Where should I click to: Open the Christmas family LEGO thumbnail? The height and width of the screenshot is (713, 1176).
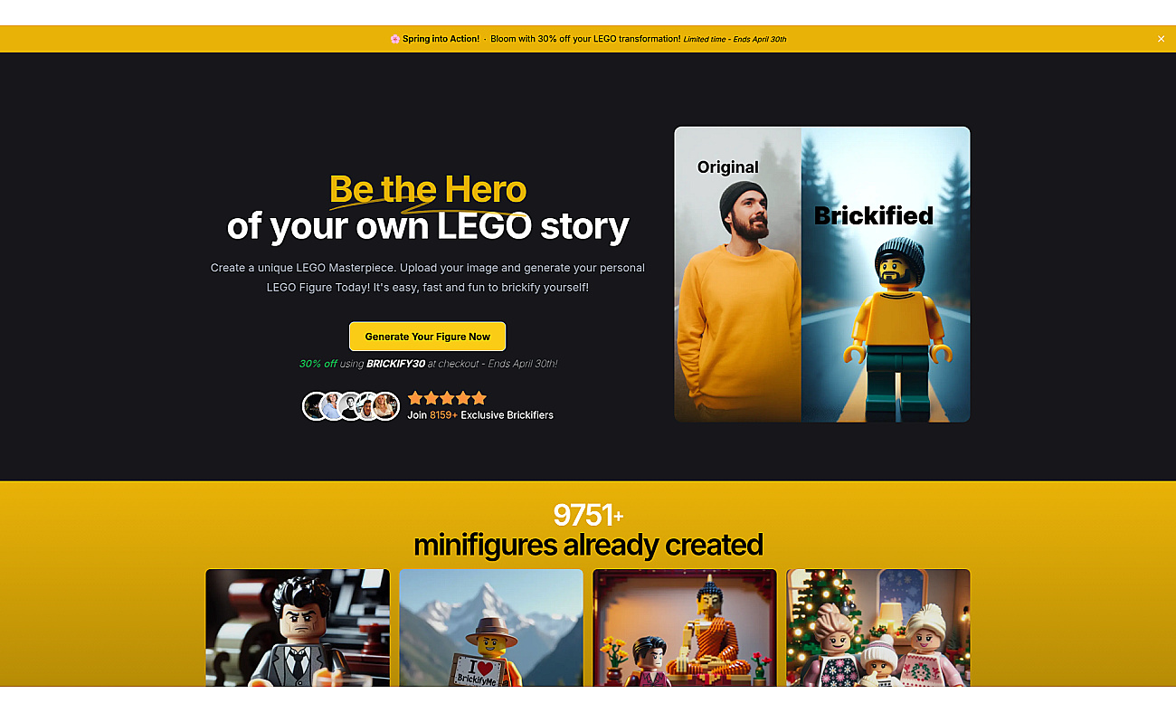(878, 627)
